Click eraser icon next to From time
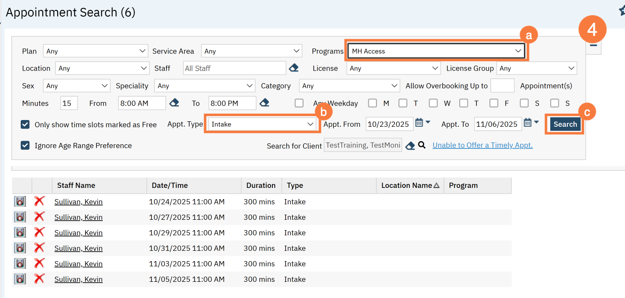Image resolution: width=625 pixels, height=298 pixels. click(x=174, y=103)
